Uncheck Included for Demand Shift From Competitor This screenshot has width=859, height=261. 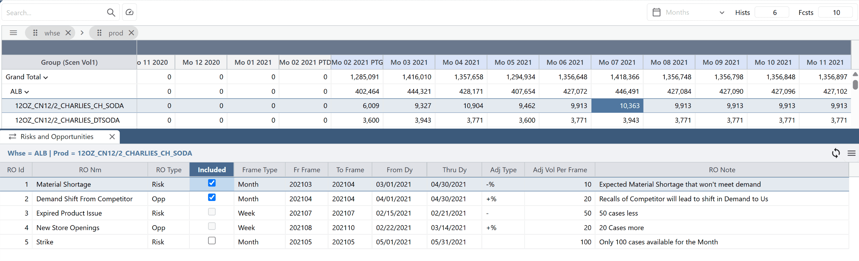[x=212, y=197]
